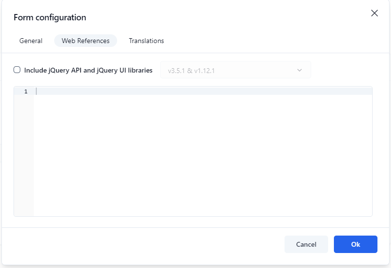Click blank footer area left of Cancel
This screenshot has height=268, width=391.
[x=145, y=244]
